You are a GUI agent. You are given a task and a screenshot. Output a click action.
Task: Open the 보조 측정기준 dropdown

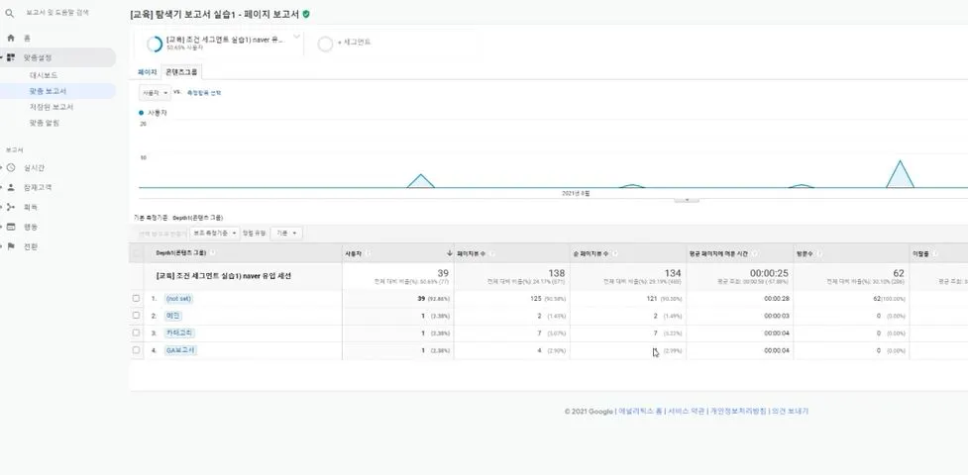tap(214, 234)
